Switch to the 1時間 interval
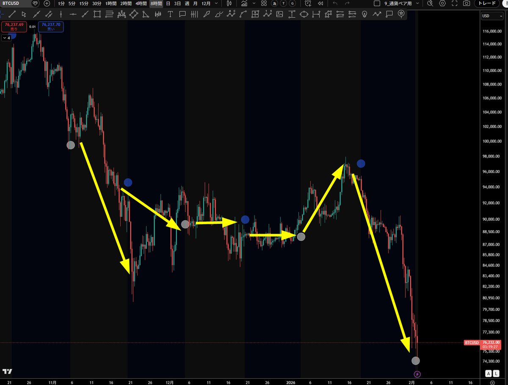Image resolution: width=508 pixels, height=385 pixels. point(111,3)
